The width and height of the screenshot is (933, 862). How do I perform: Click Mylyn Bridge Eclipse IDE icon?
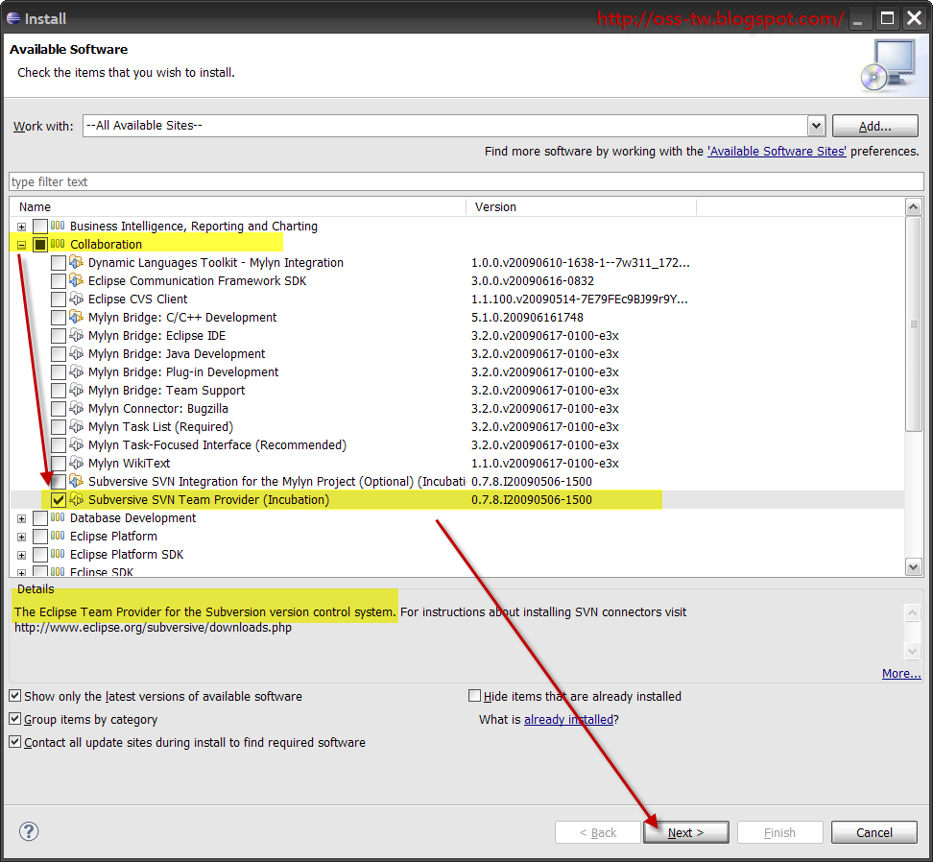coord(76,335)
